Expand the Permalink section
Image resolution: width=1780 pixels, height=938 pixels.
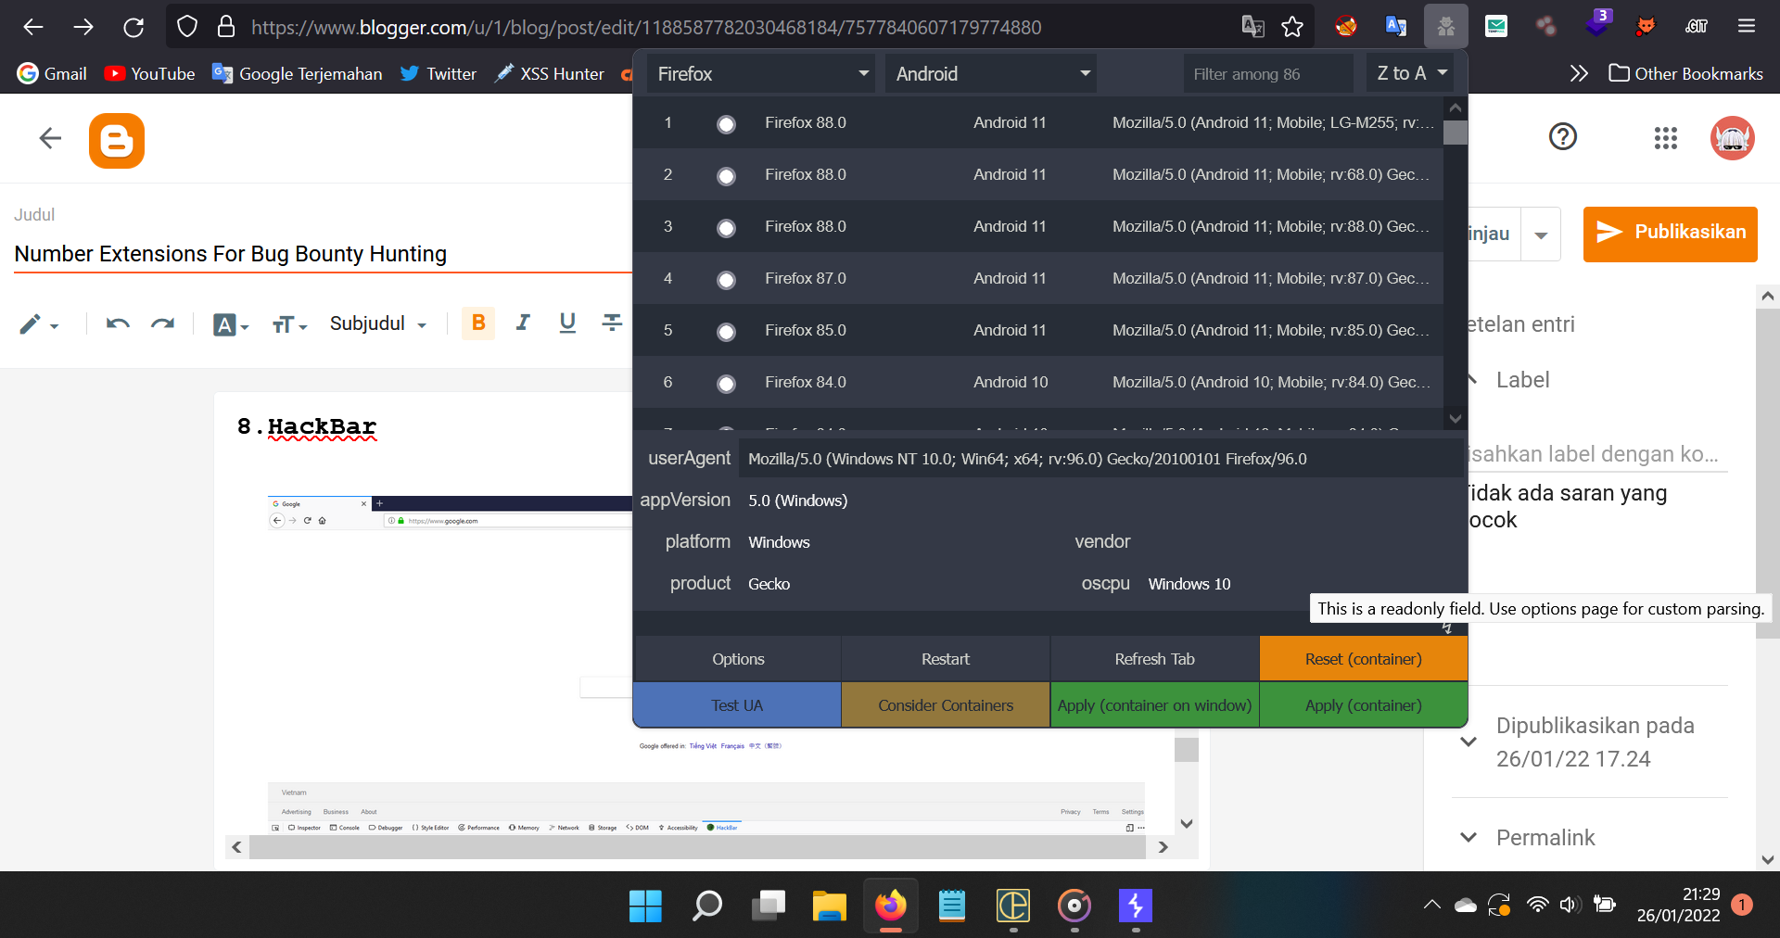coord(1468,838)
